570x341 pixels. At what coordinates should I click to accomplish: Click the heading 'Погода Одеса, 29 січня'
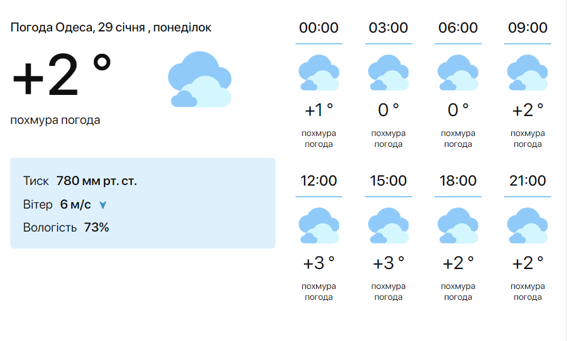pos(111,28)
